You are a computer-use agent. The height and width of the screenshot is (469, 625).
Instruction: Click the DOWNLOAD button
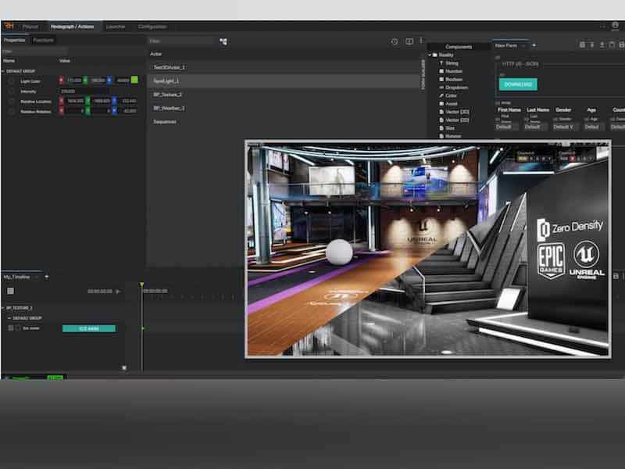click(518, 84)
